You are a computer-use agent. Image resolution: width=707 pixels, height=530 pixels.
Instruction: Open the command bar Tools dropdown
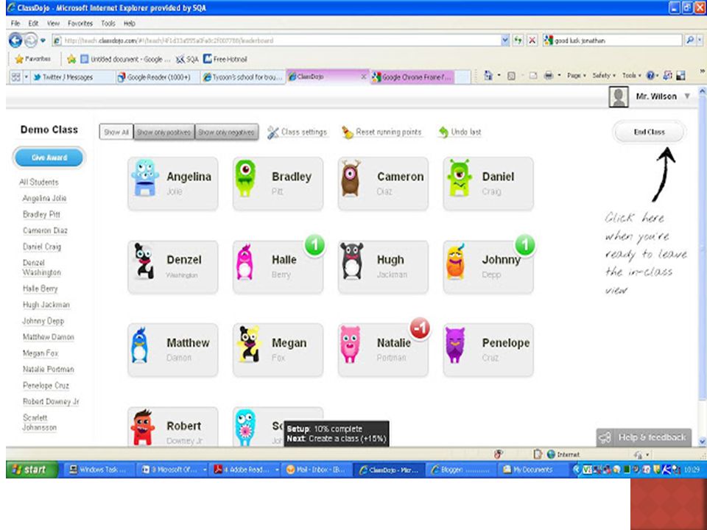pos(632,76)
